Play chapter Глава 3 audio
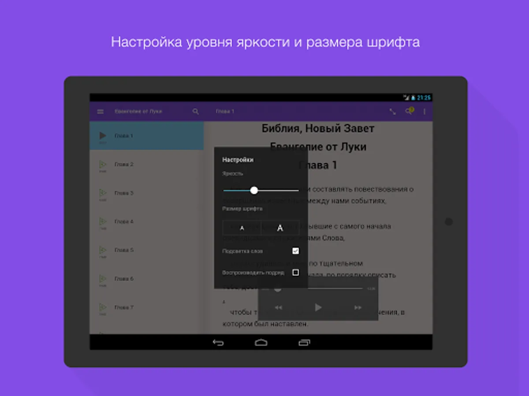The width and height of the screenshot is (529, 396). click(103, 193)
